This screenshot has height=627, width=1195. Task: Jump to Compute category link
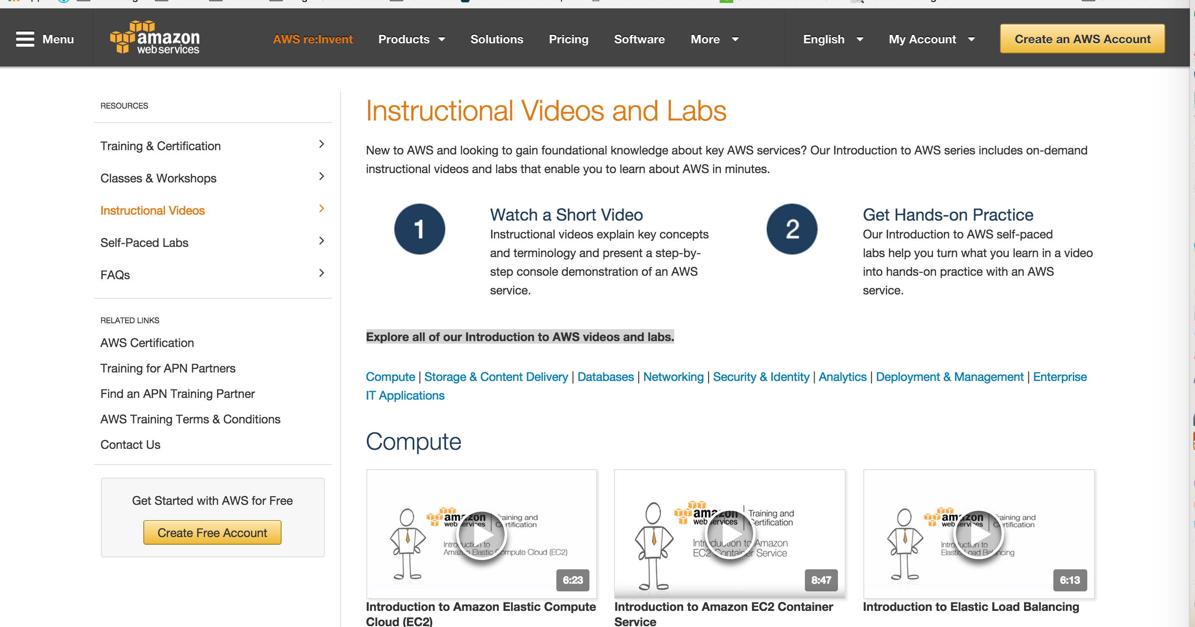(x=390, y=377)
